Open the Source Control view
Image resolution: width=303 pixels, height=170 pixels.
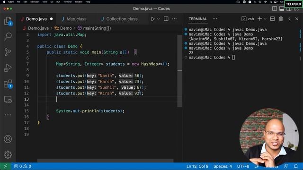pos(8,52)
